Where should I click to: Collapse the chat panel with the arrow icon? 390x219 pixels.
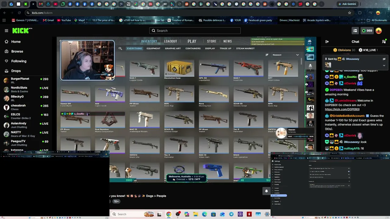pyautogui.click(x=327, y=42)
